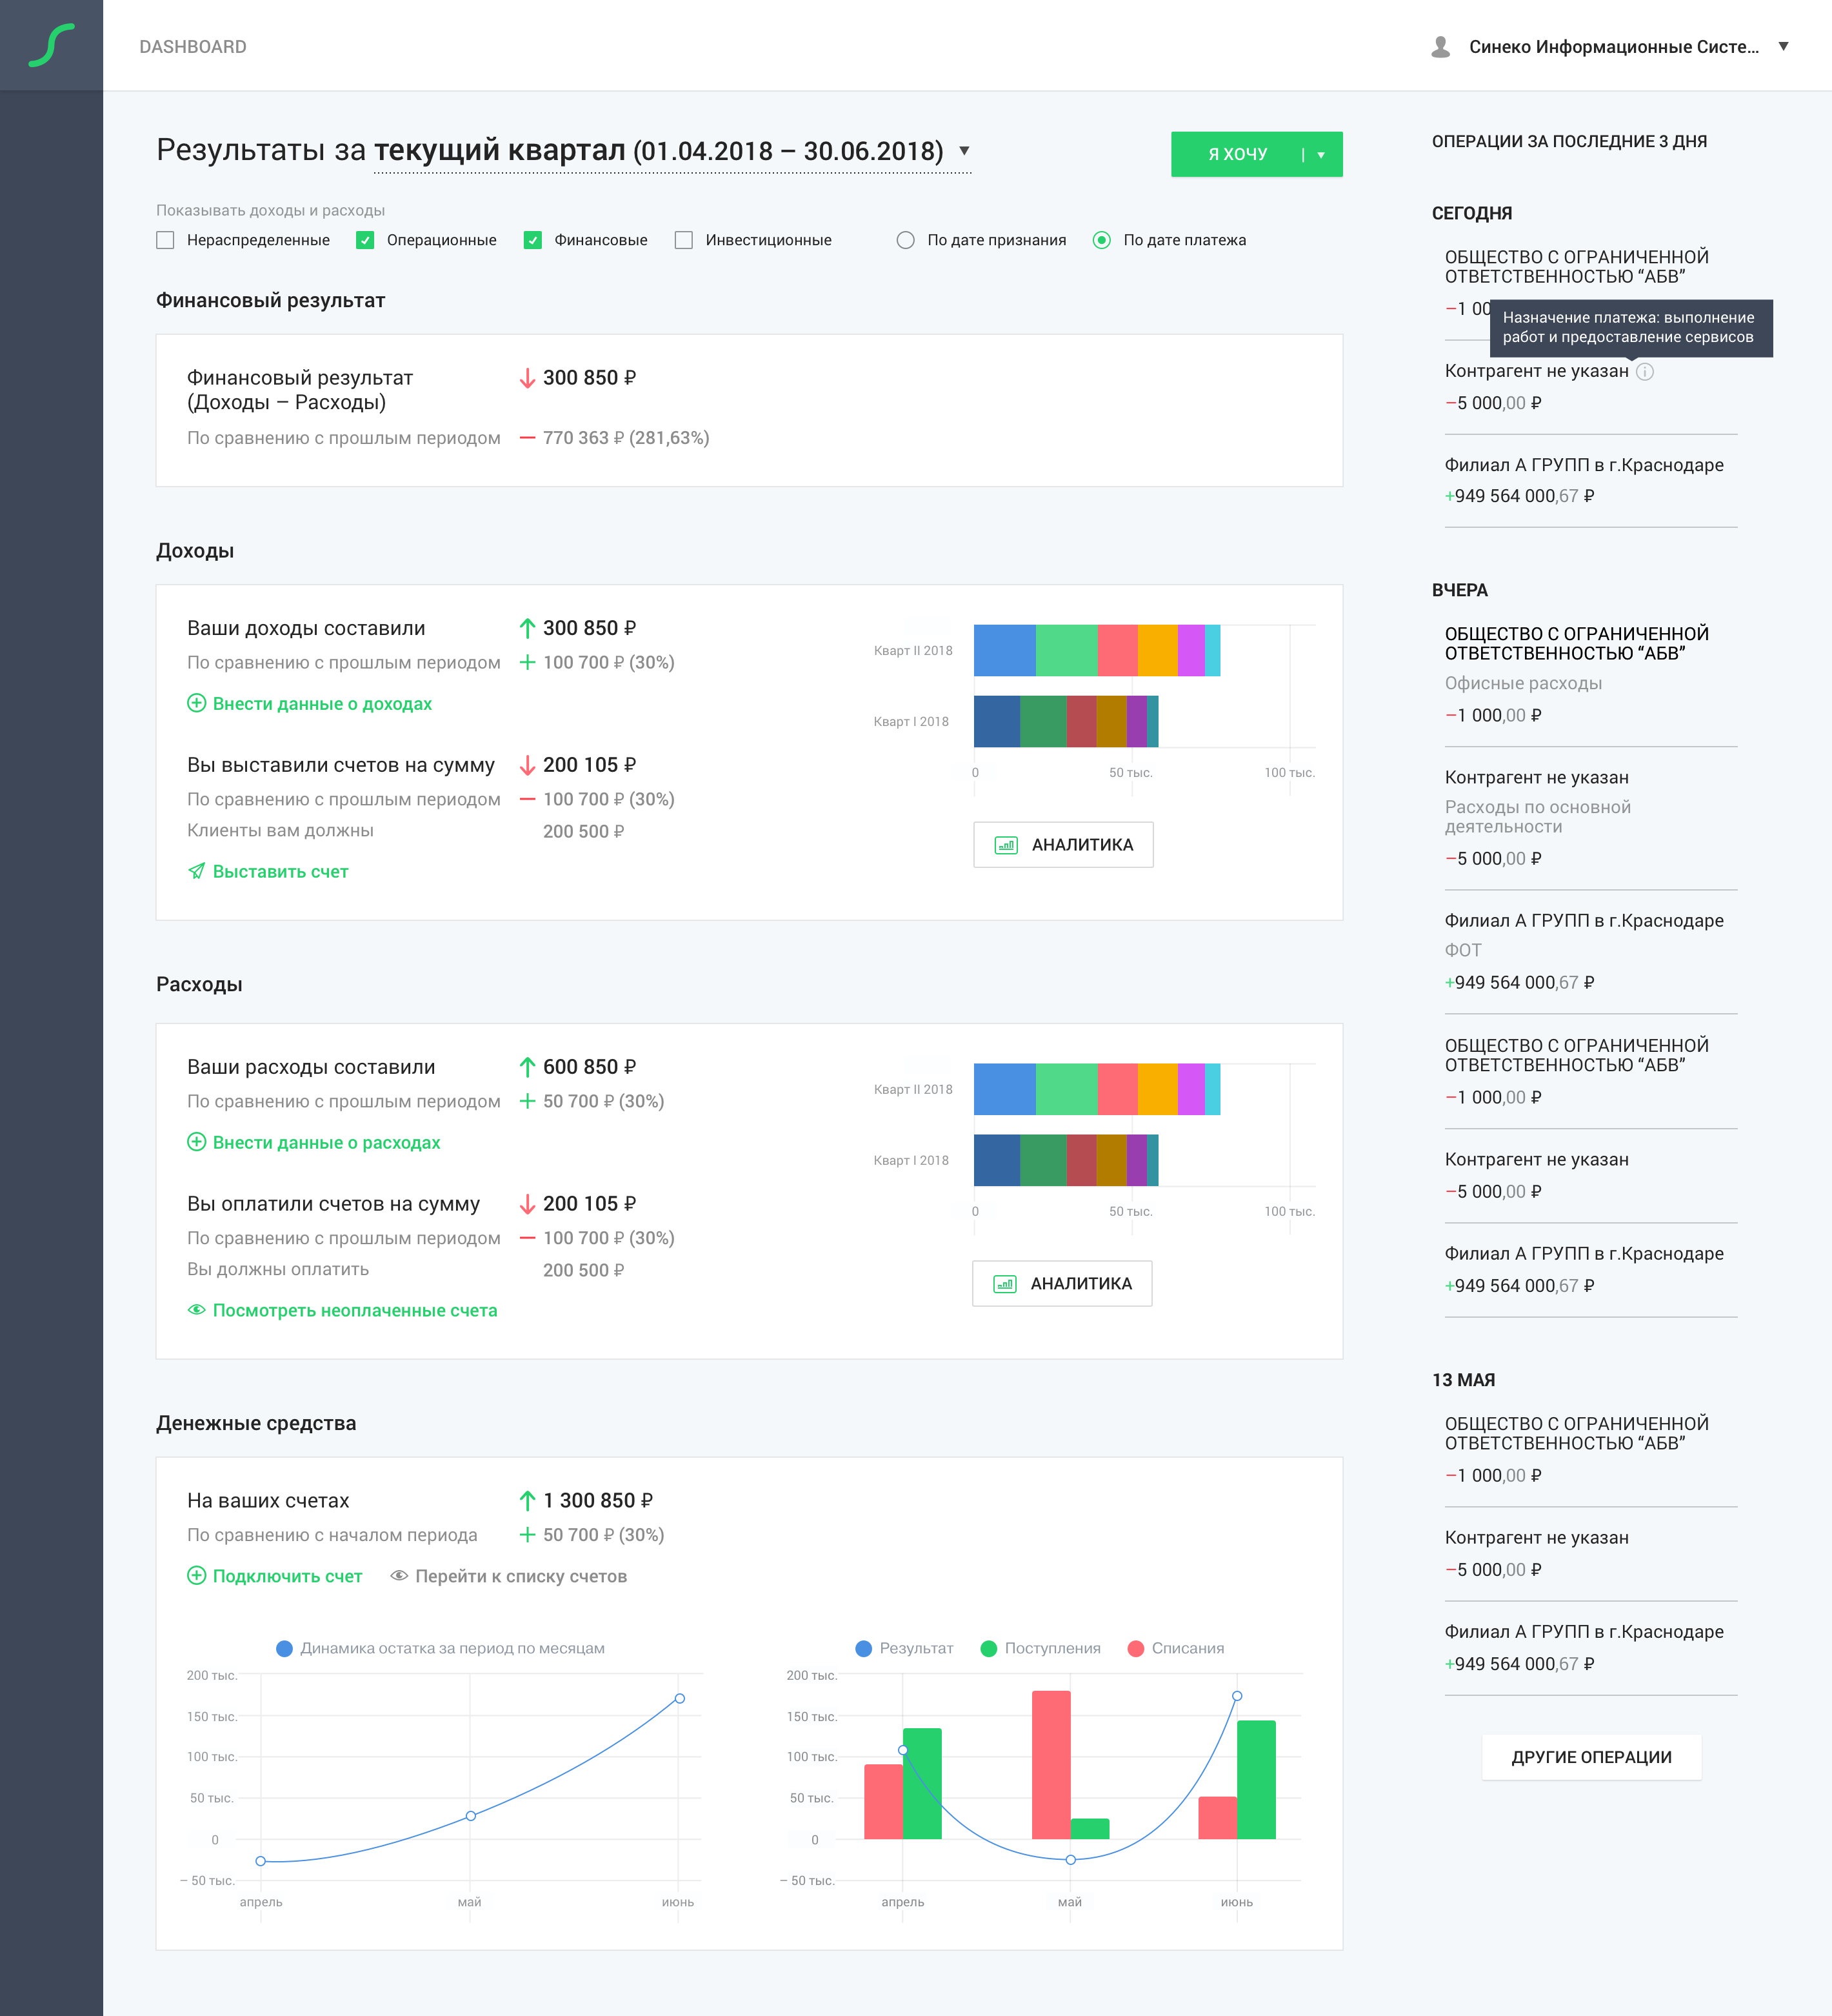The width and height of the screenshot is (1832, 2016).
Task: Click the plus icon by Подключить счет
Action: 197,1576
